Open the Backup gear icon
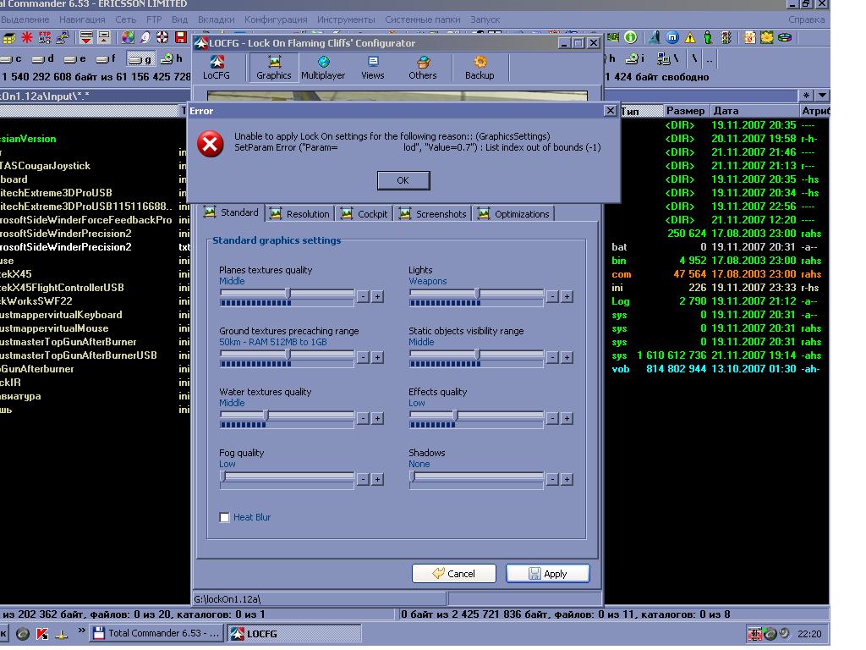Viewport: 866px width, 650px height. coord(480,68)
